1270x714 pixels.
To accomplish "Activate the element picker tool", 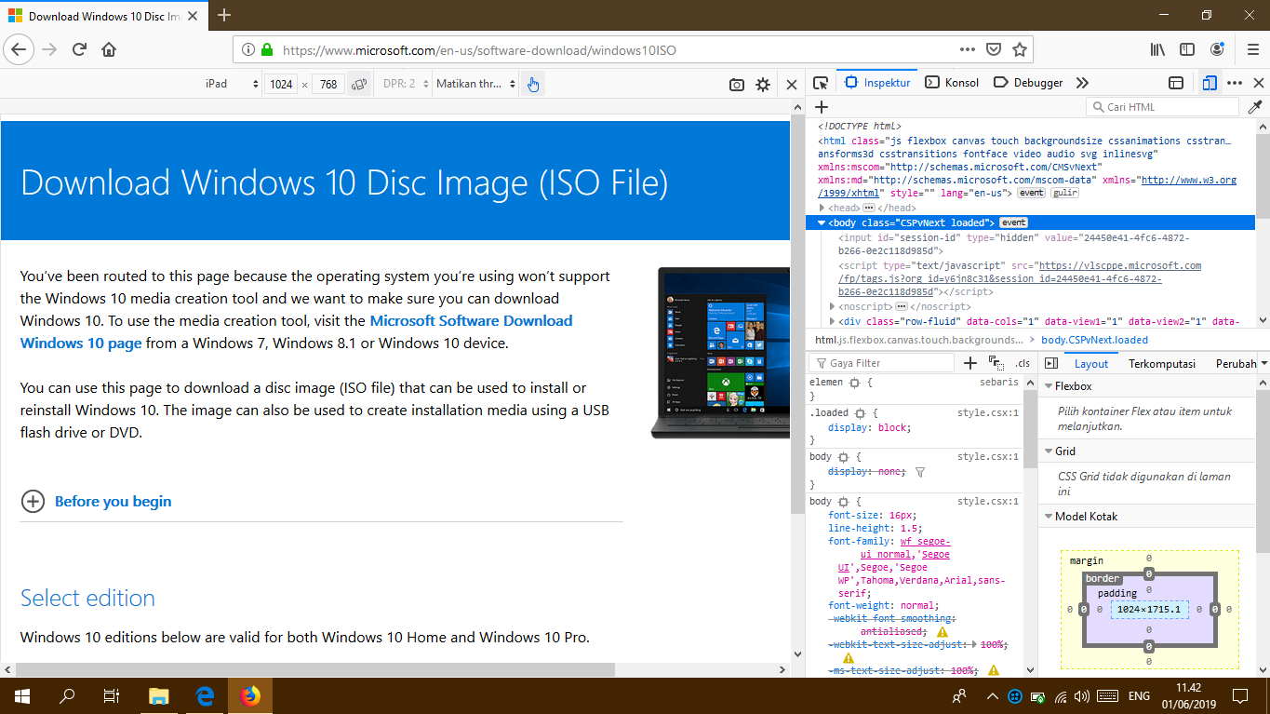I will tap(821, 83).
